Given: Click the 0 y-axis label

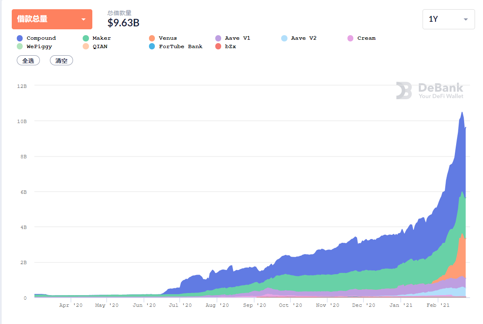Looking at the screenshot, I should point(25,298).
